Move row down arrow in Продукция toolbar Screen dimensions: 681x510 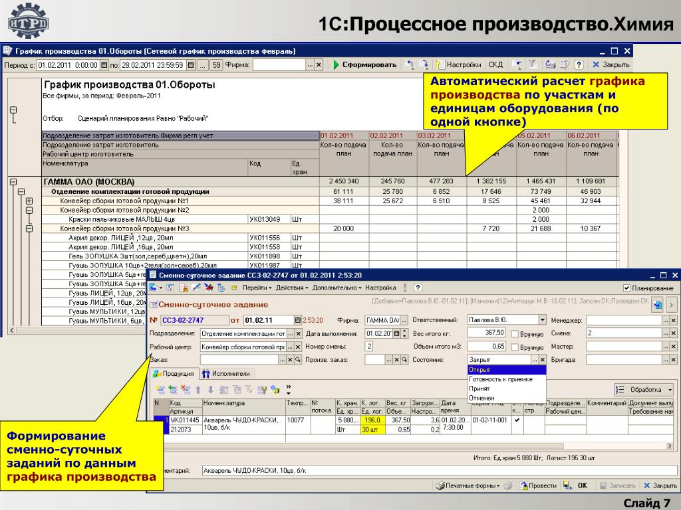pyautogui.click(x=211, y=389)
